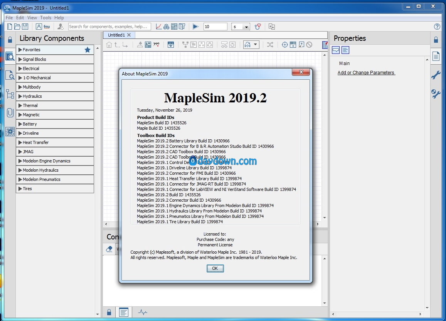Close the Untitled1 tab with its X
Viewport: 446px width, 321px height.
129,35
